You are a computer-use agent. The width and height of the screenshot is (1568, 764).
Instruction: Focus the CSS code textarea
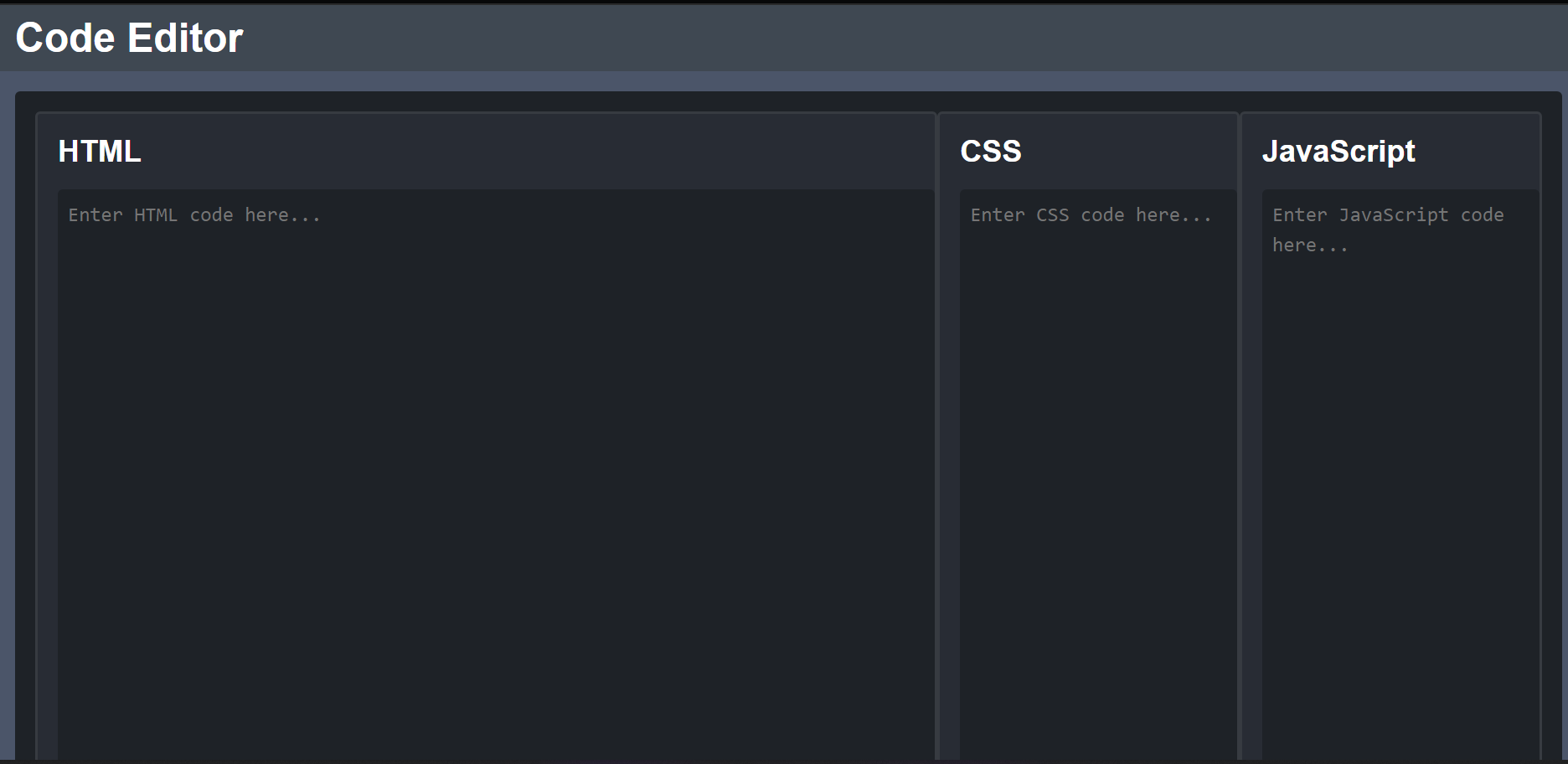tap(1098, 476)
